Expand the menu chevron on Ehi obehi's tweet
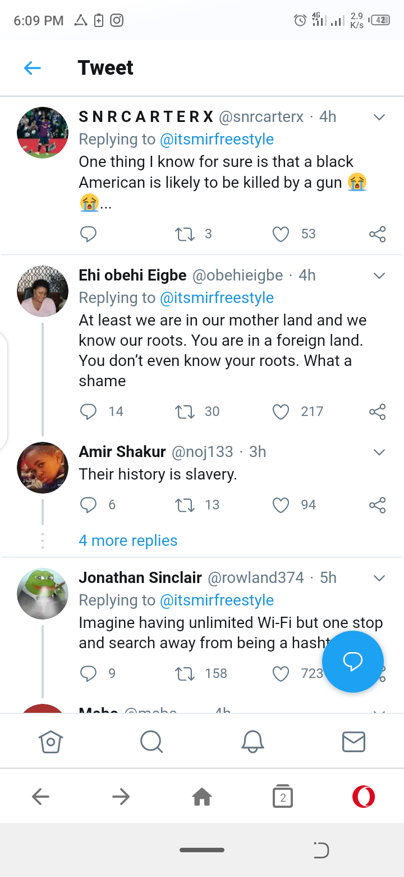Viewport: 404px width, 877px height. [379, 275]
